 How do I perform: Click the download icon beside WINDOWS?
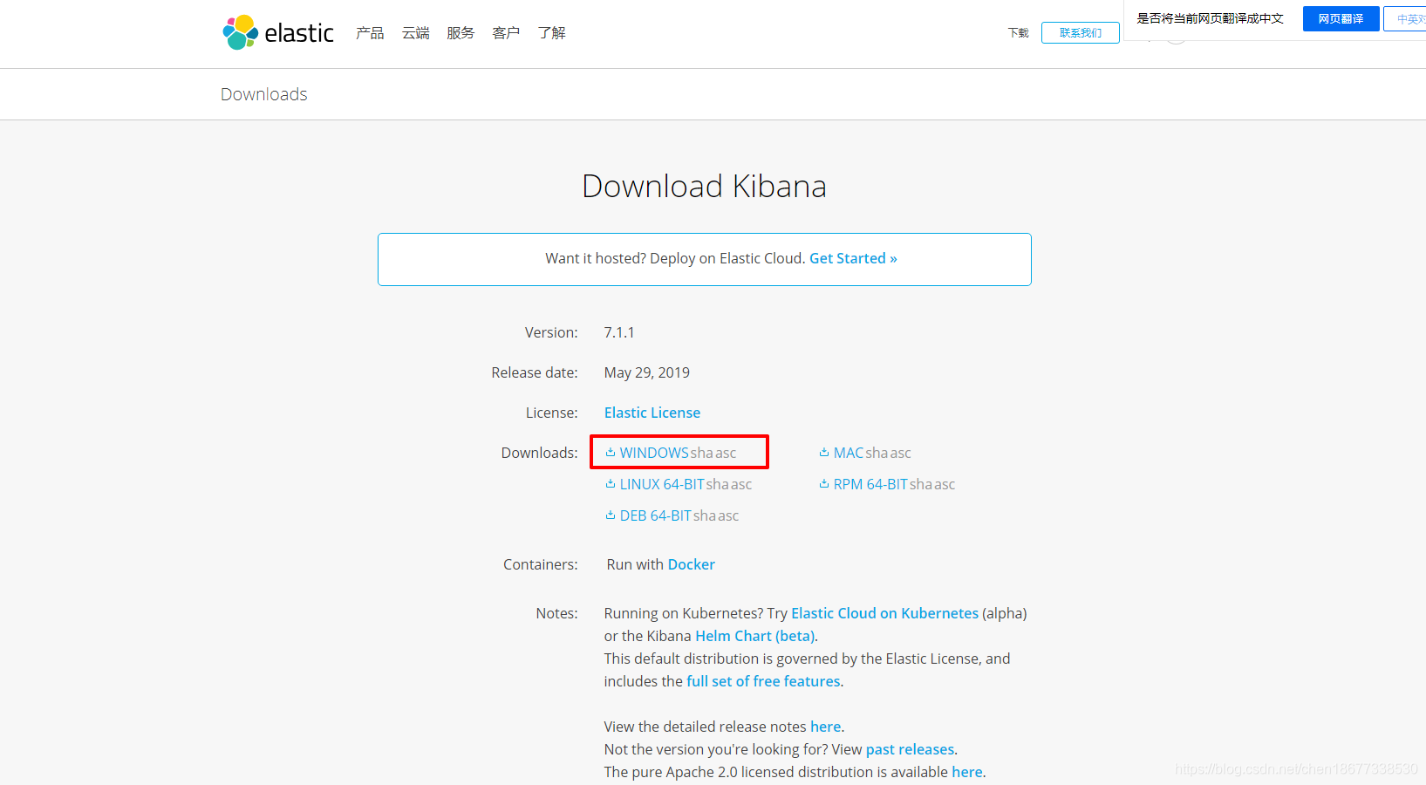pos(611,452)
